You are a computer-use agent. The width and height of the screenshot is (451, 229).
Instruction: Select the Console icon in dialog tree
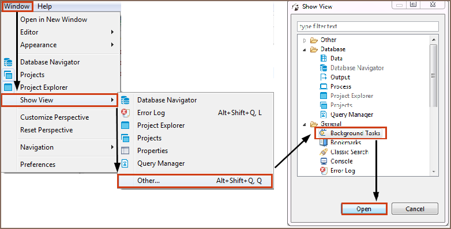click(324, 161)
